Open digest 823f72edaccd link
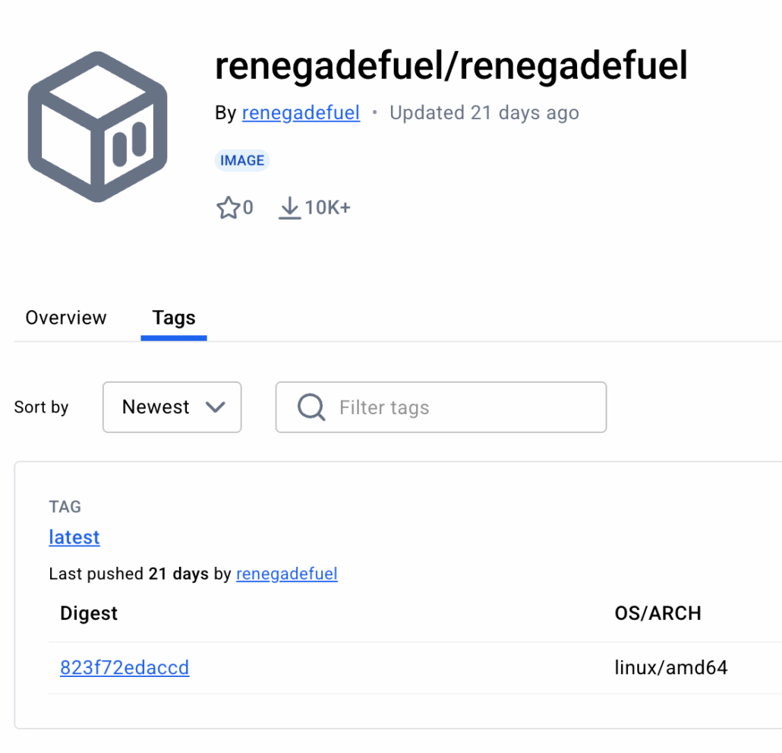Screen dimensions: 782x753 (x=125, y=668)
